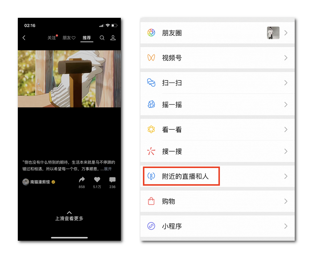
Task: Tap chevron on 搜一搜 row
Action: pos(286,151)
